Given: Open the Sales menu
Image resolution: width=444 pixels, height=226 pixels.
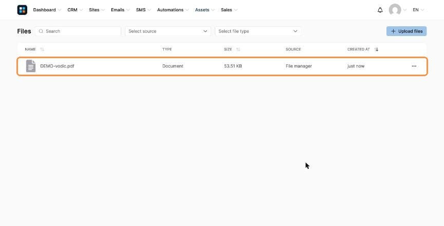Looking at the screenshot, I should pyautogui.click(x=229, y=10).
